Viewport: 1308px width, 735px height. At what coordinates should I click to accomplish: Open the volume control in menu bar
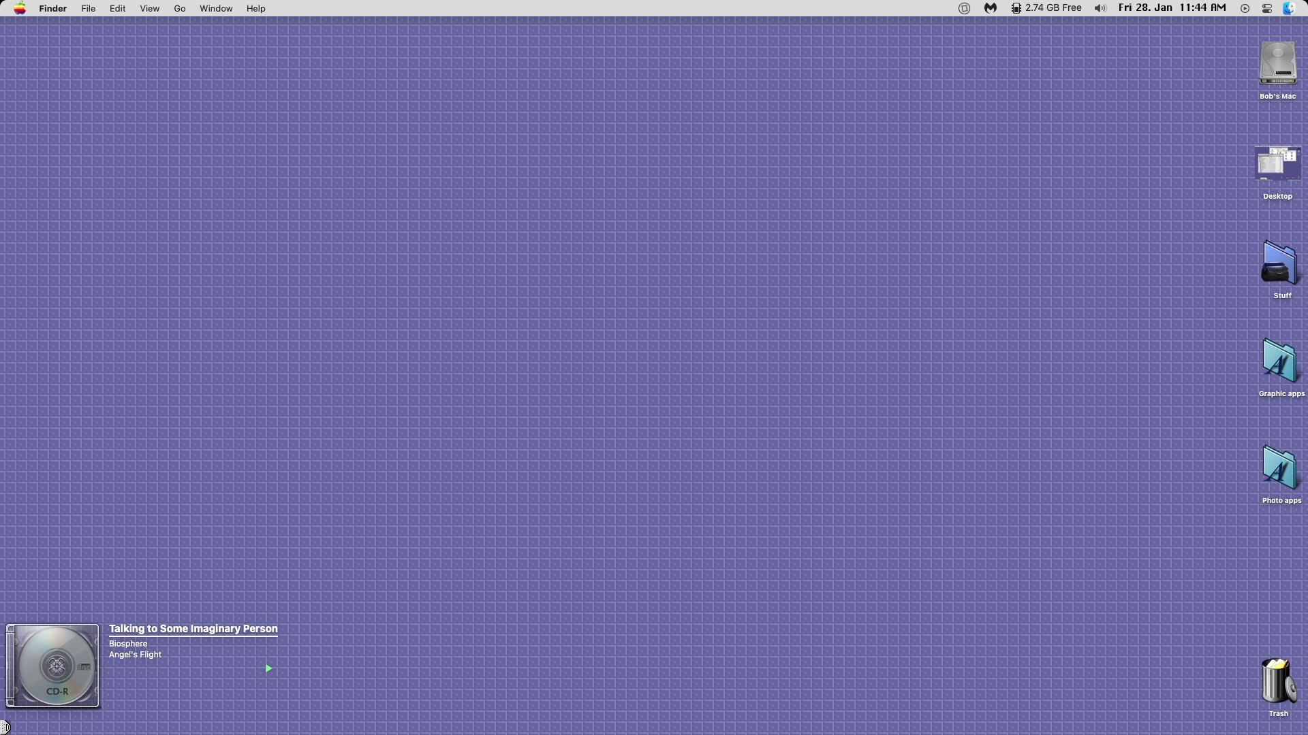coord(1100,8)
